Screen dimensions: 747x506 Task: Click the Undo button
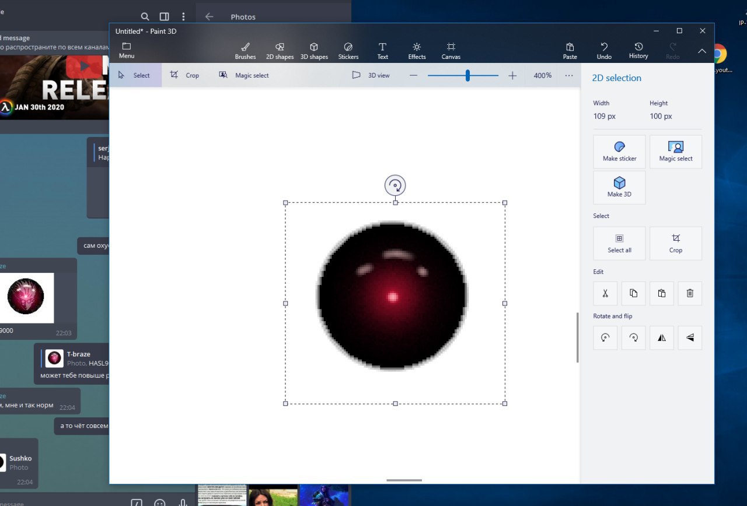604,51
